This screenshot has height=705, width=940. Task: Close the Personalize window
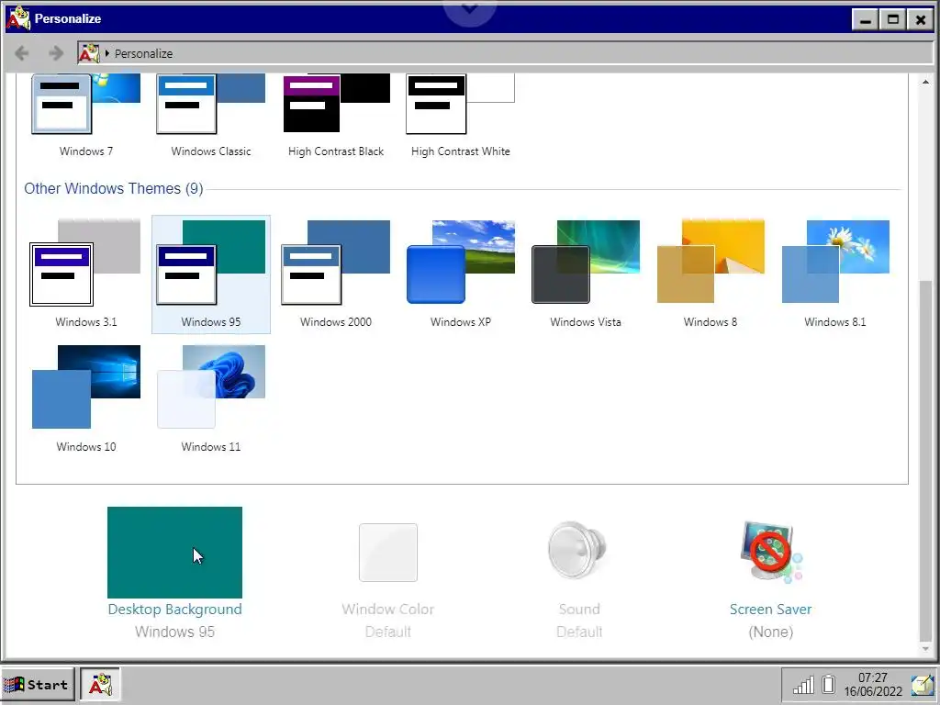920,20
